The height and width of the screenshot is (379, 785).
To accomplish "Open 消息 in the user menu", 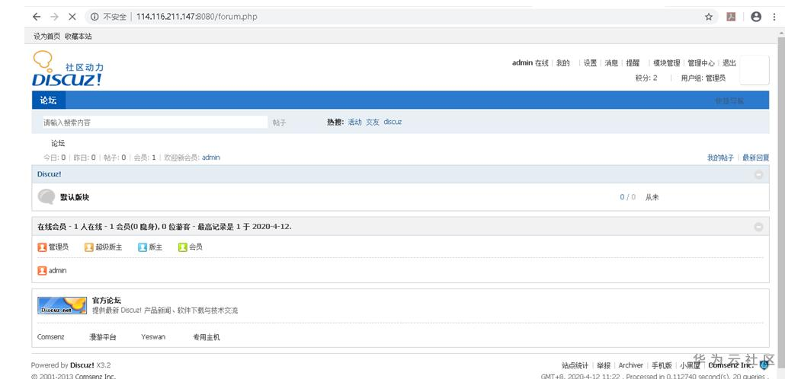I will click(611, 63).
